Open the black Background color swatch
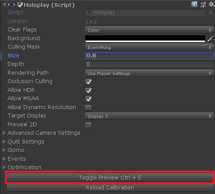This screenshot has height=194, width=215. pos(145,39)
